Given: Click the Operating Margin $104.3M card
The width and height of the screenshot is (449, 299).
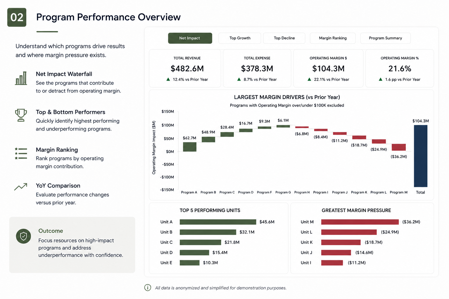Looking at the screenshot, I should click(x=328, y=68).
